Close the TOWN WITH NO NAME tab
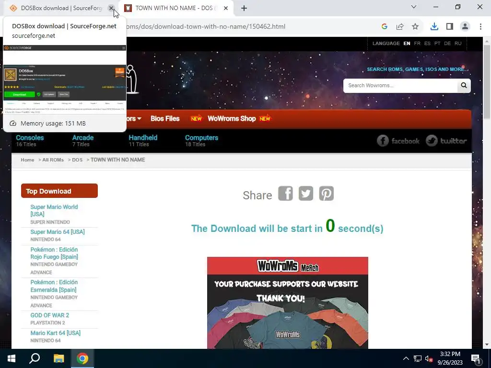Screen dimensions: 491x368 [226, 8]
